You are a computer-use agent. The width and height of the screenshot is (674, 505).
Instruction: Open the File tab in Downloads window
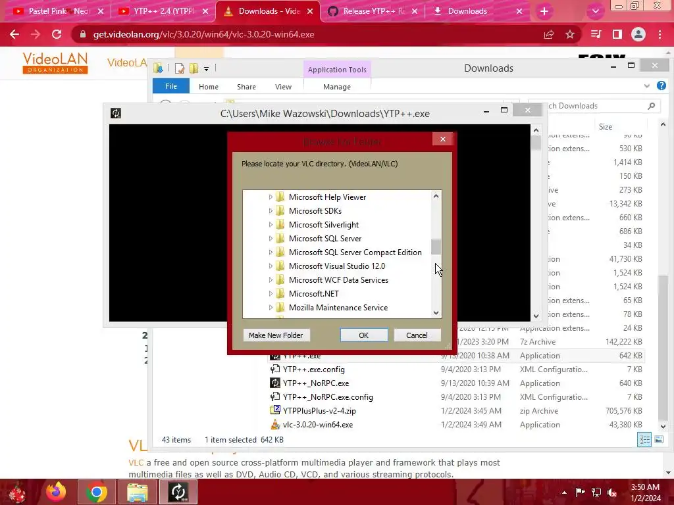[x=171, y=86]
